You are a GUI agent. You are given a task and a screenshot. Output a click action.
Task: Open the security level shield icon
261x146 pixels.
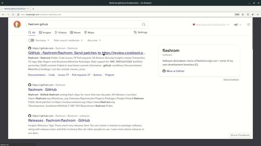click(248, 15)
